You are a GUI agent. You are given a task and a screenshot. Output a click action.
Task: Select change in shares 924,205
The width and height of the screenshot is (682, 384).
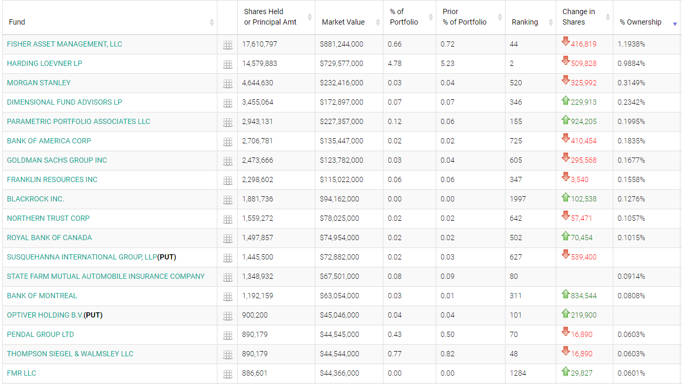(x=584, y=121)
